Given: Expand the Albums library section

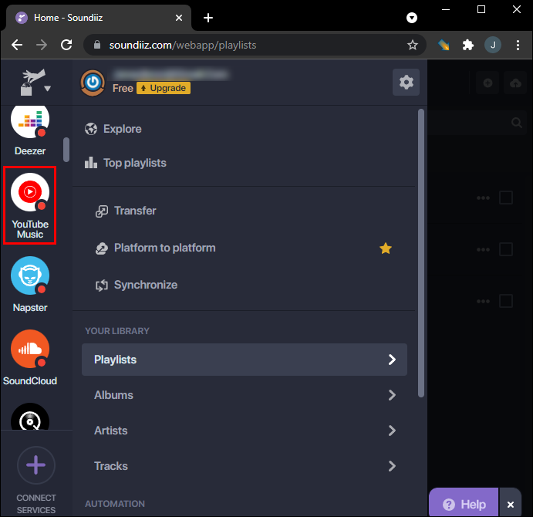Looking at the screenshot, I should tap(244, 395).
